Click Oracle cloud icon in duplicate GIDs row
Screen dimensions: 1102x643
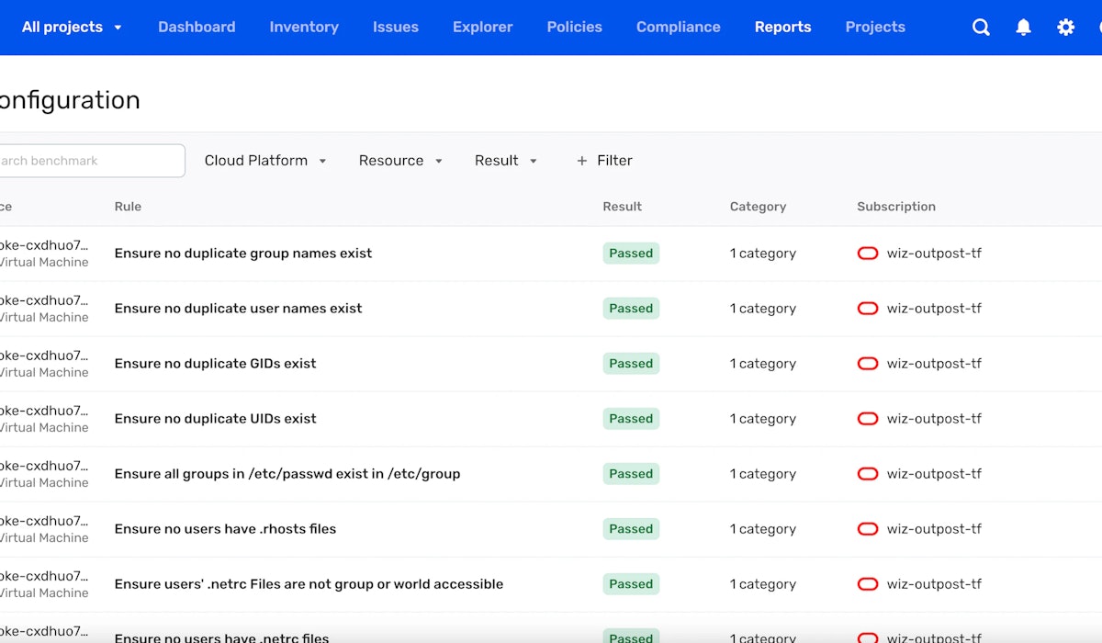coord(867,364)
